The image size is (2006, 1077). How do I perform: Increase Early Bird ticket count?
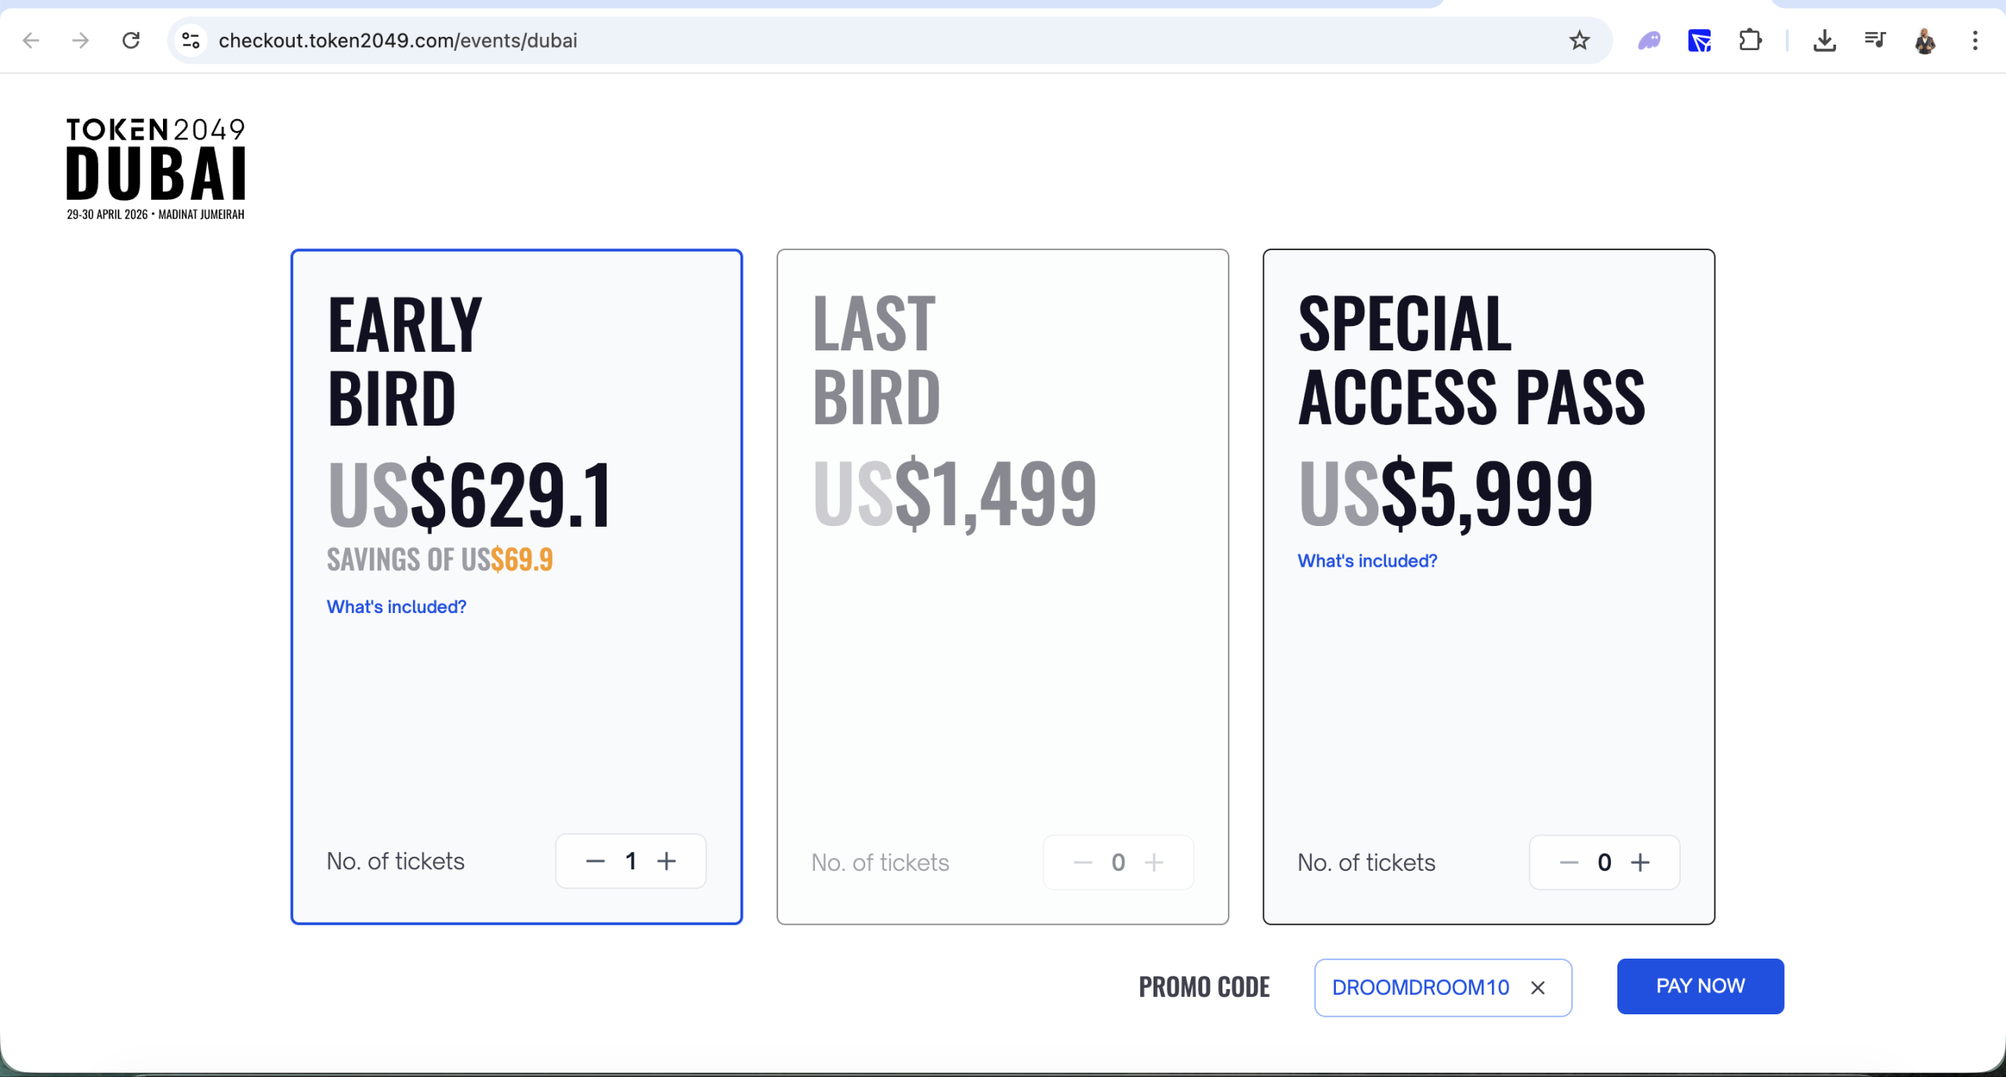point(667,861)
